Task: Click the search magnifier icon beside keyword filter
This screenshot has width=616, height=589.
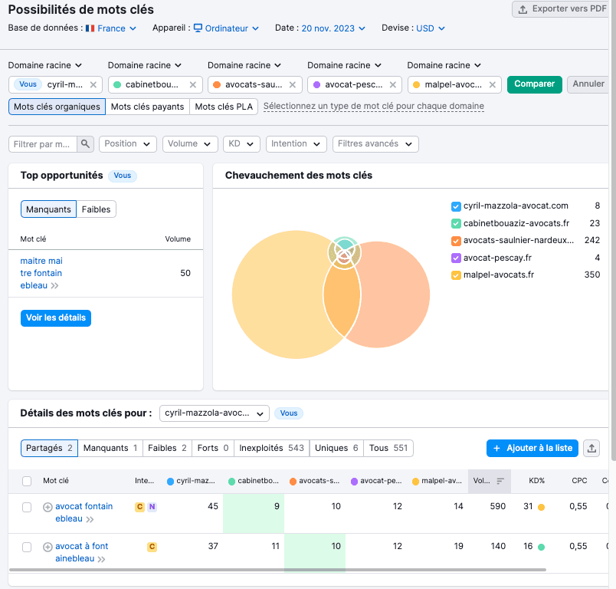Action: tap(86, 144)
